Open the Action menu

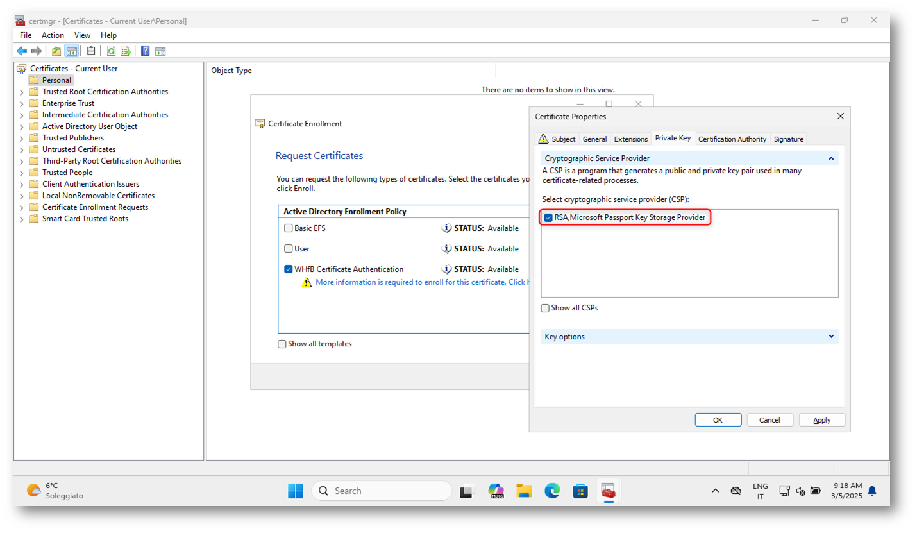tap(53, 35)
